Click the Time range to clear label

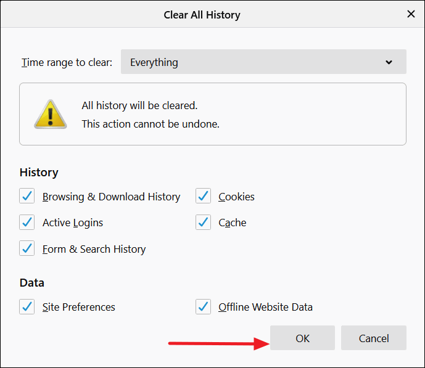[67, 62]
